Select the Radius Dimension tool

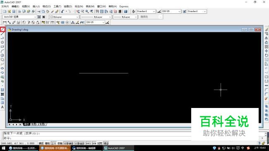(24, 22)
